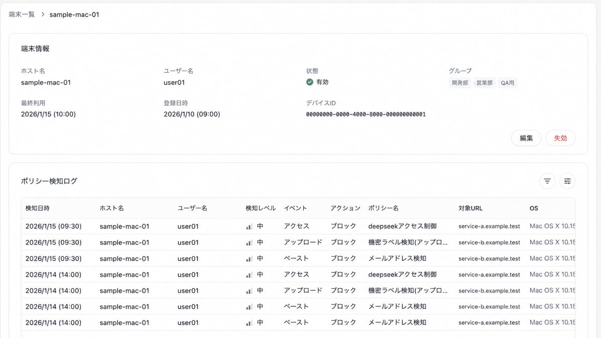Viewport: 601px width, 338px height.
Task: Click the ポリシー検知ログ section title
Action: (x=49, y=181)
